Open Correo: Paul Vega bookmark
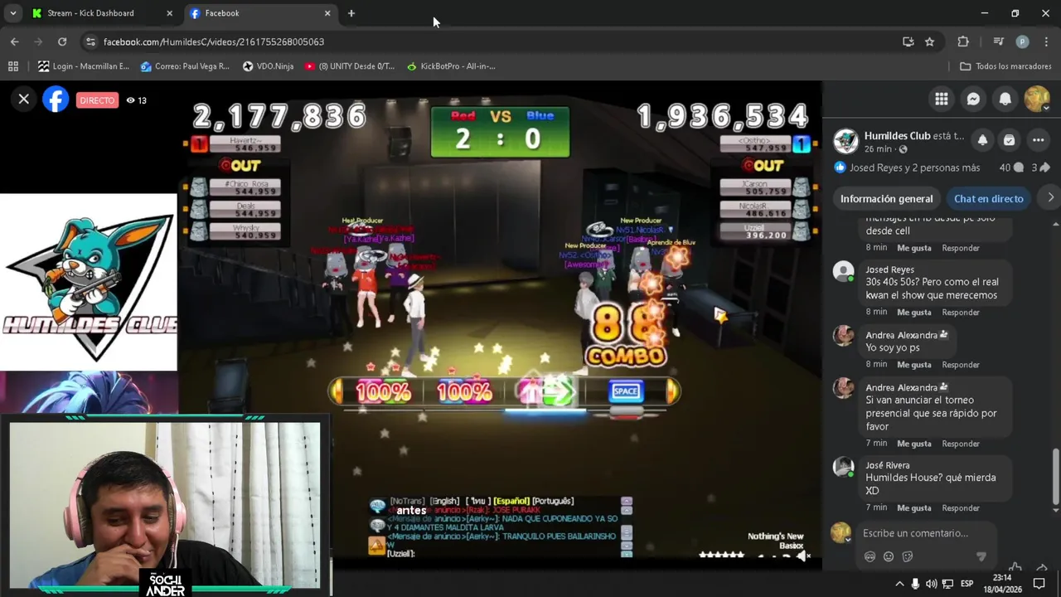 (185, 66)
